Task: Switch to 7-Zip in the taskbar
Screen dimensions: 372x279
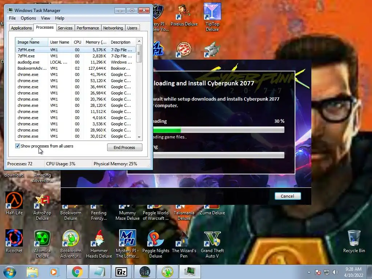Action: coord(121,272)
